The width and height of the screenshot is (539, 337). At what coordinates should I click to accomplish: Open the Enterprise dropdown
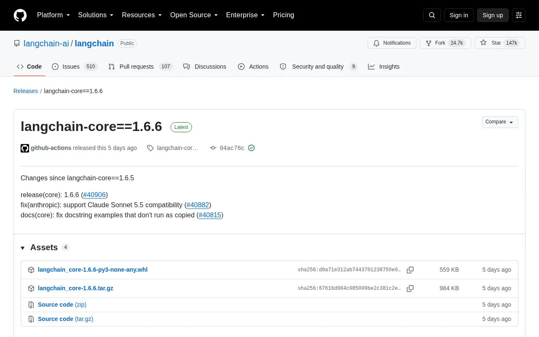(245, 15)
